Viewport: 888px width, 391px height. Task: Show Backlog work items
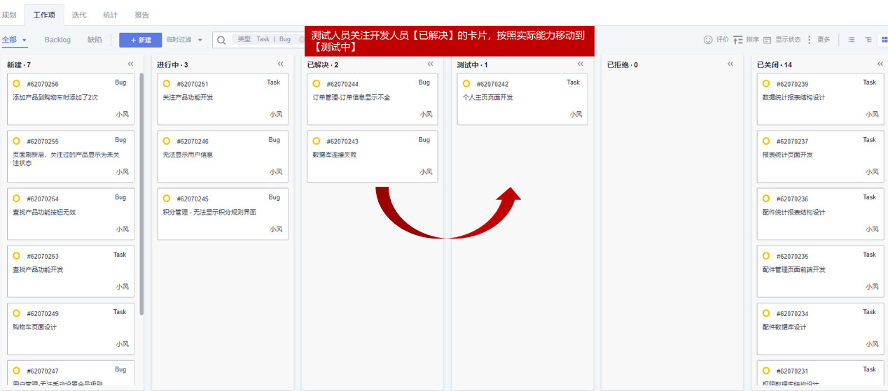[x=57, y=40]
